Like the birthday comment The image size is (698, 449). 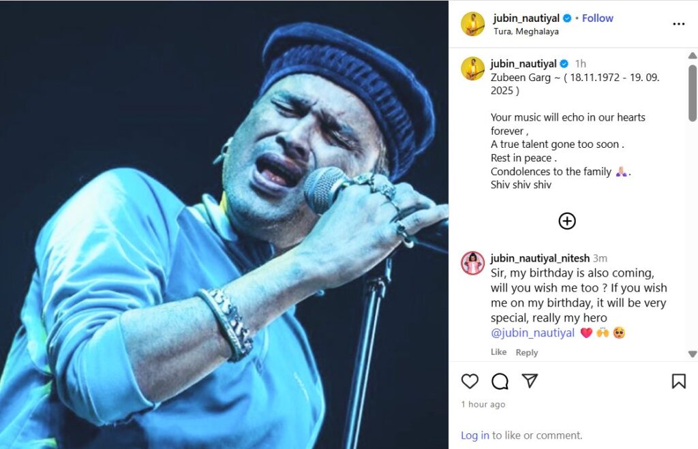(498, 352)
